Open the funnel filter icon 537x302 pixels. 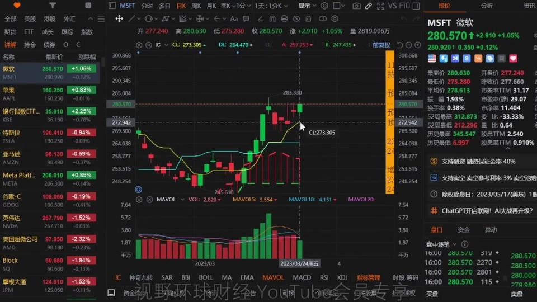(x=52, y=6)
